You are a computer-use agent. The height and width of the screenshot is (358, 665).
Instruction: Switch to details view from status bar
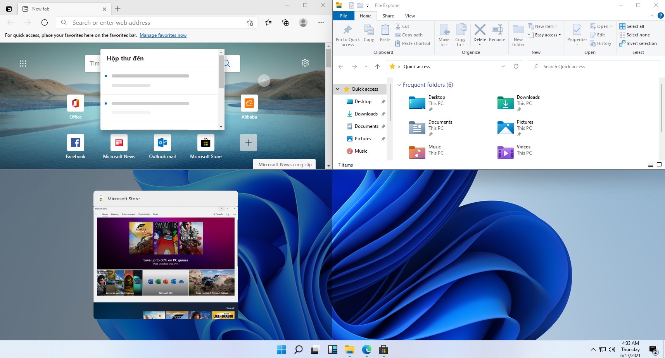tap(650, 165)
